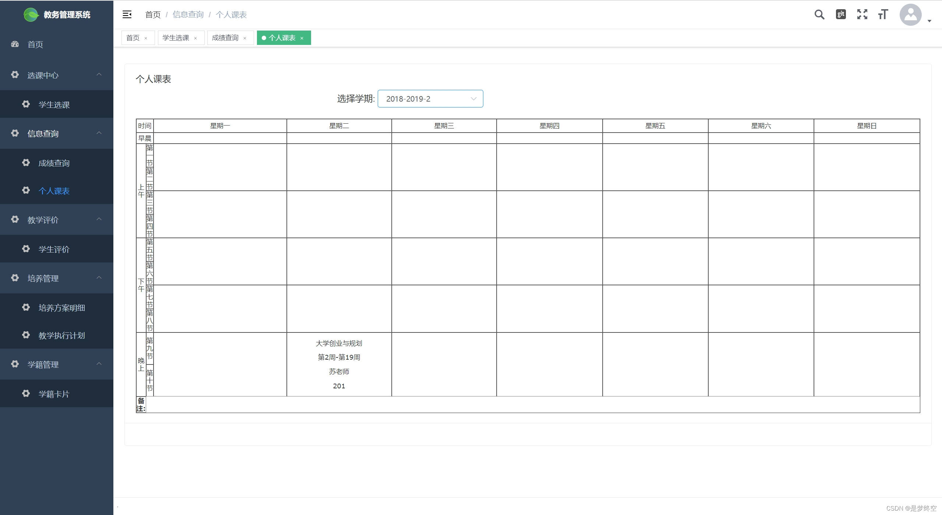Click the dashboard icon beside 首页

(x=15, y=44)
